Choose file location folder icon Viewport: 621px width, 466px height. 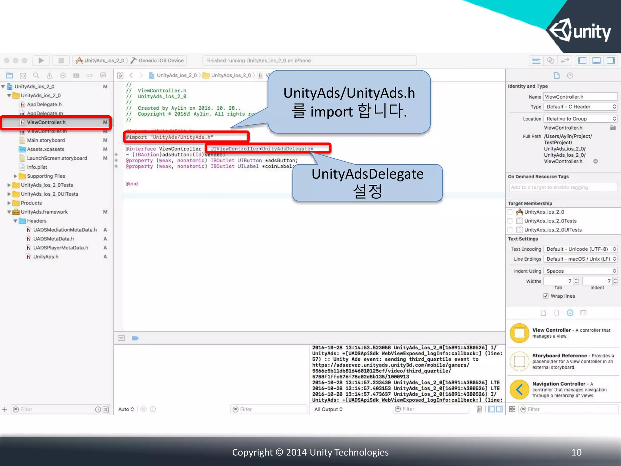coord(613,128)
